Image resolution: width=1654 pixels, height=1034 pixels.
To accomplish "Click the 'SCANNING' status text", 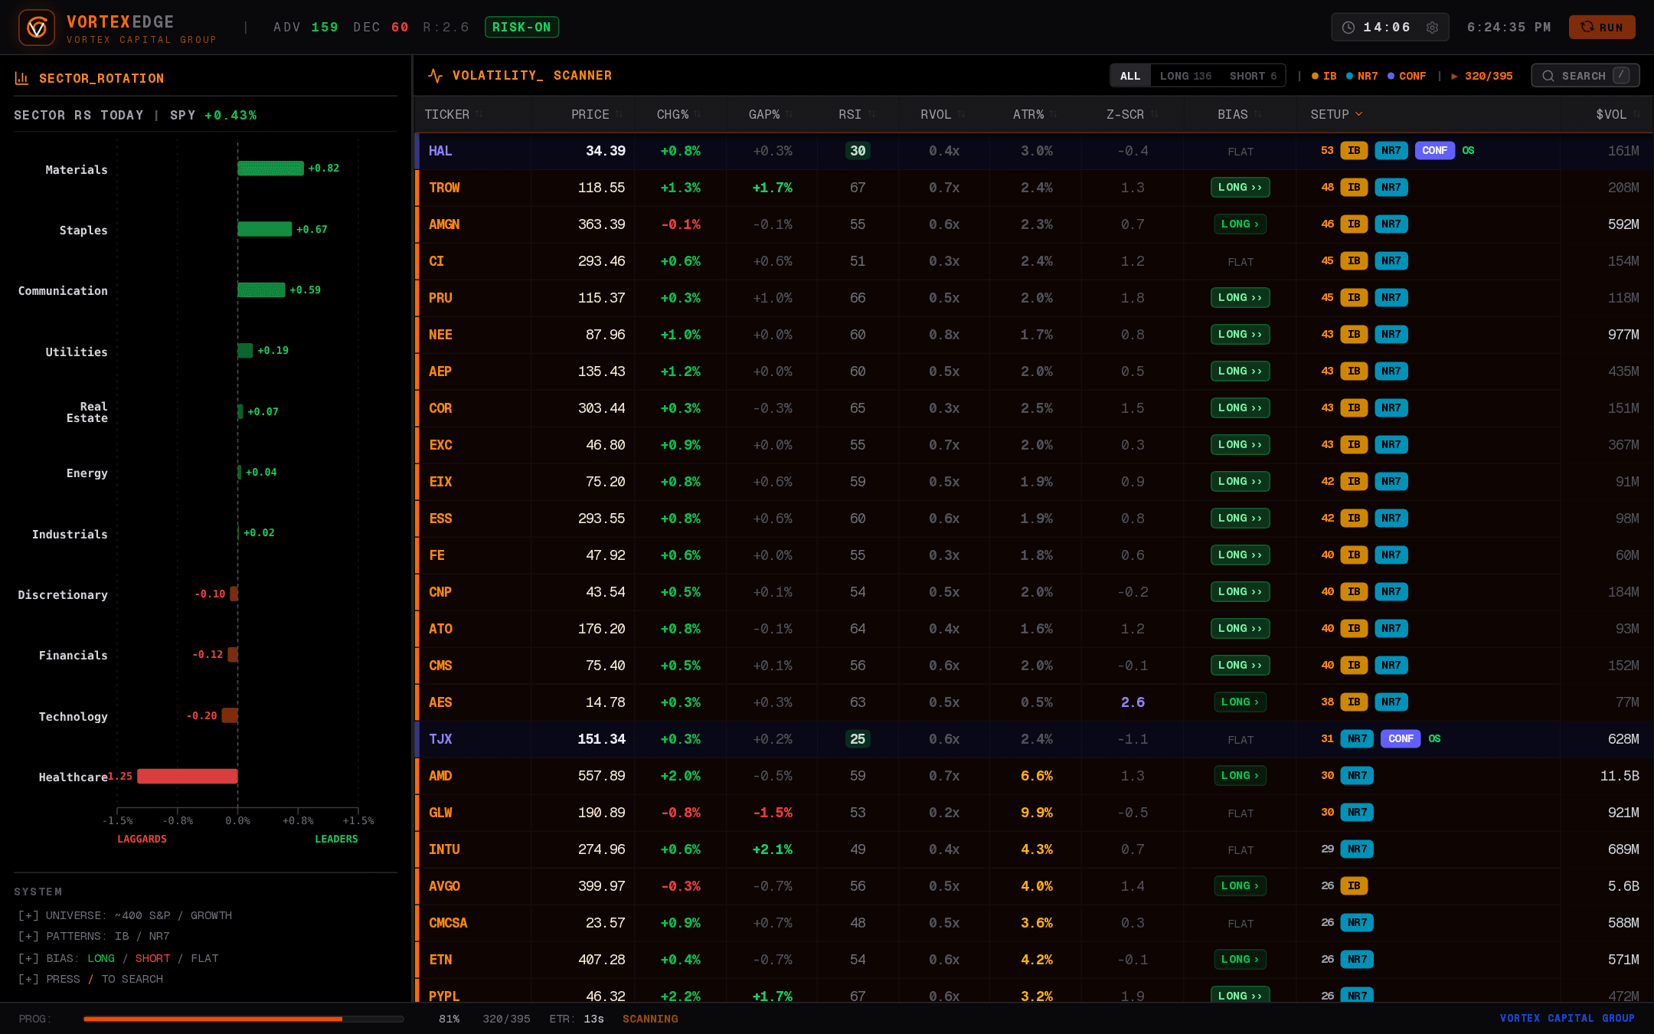I will pyautogui.click(x=650, y=1019).
